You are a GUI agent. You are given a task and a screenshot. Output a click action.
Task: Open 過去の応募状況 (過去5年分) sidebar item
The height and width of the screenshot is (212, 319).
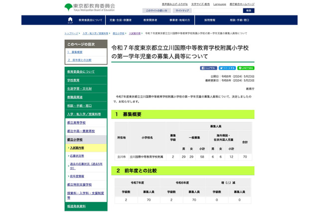[86, 166]
